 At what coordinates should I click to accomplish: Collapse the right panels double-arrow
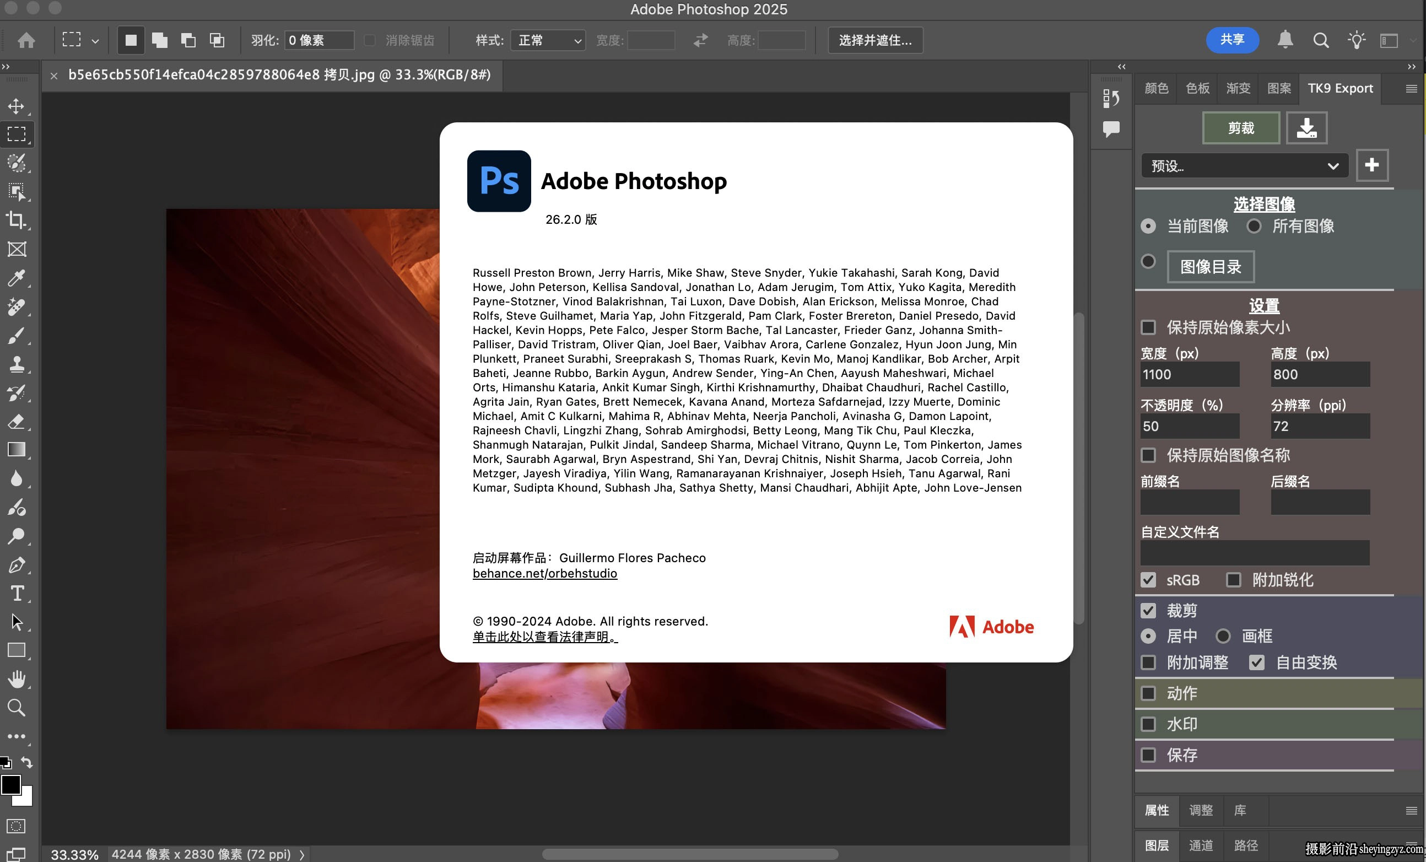pyautogui.click(x=1412, y=67)
